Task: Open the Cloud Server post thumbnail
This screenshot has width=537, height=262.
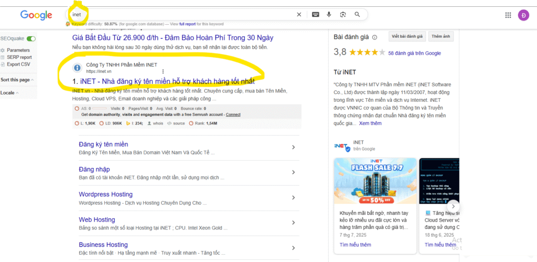Action: [x=439, y=181]
